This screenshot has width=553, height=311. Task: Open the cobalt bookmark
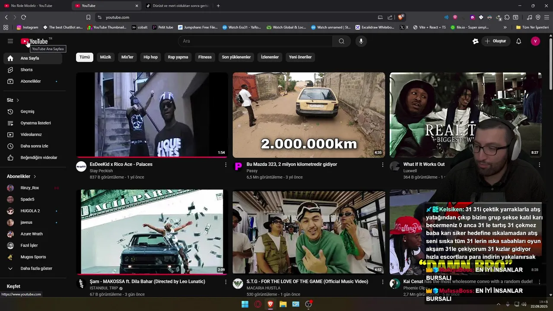point(140,27)
